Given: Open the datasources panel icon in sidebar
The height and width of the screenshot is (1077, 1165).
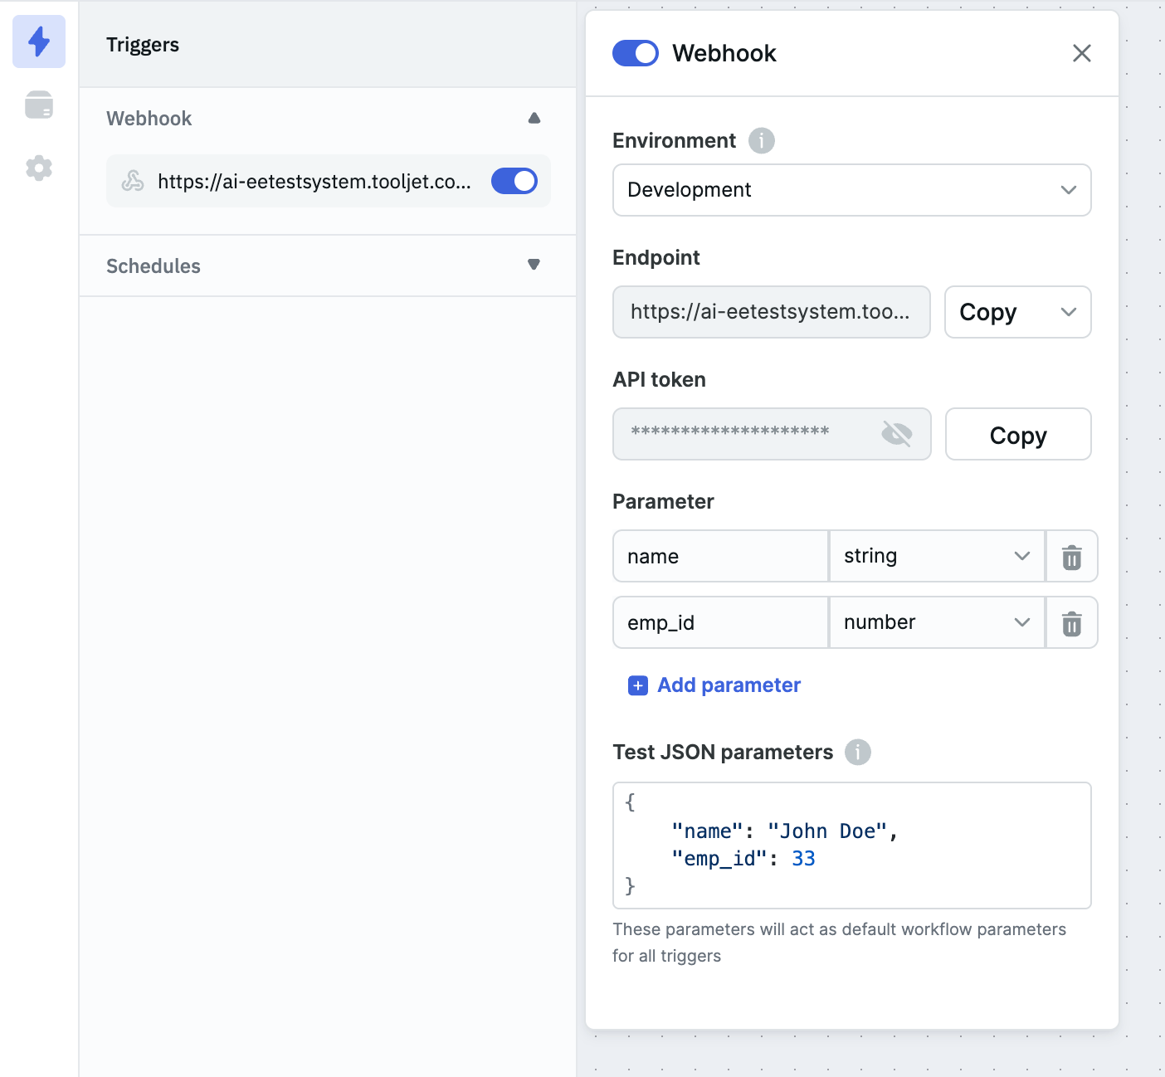Looking at the screenshot, I should click(x=38, y=105).
